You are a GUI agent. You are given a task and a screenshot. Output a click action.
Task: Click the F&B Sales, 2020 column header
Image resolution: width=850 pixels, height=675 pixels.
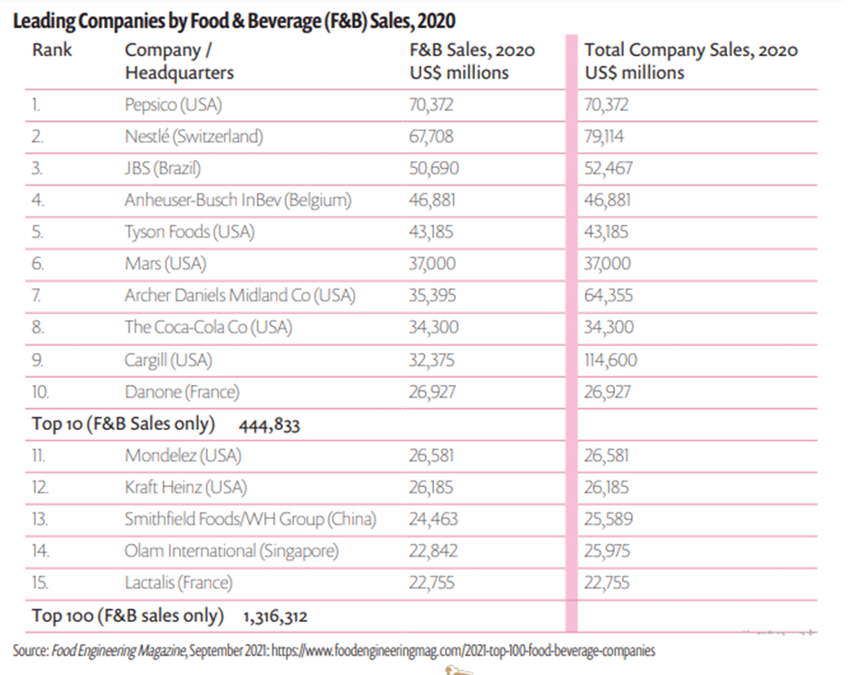pyautogui.click(x=472, y=61)
